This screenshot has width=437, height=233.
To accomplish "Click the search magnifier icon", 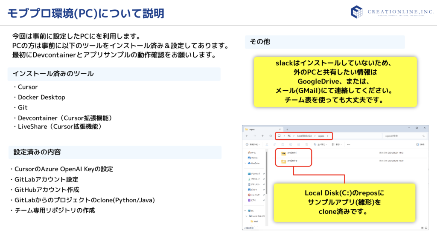I will [423, 136].
